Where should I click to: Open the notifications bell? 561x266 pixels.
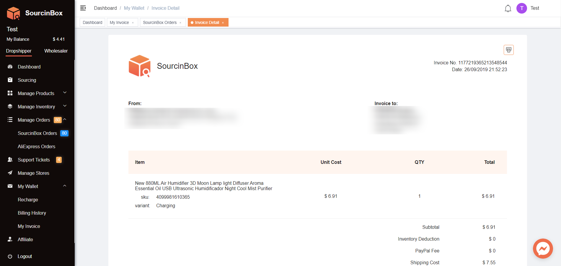coord(508,8)
